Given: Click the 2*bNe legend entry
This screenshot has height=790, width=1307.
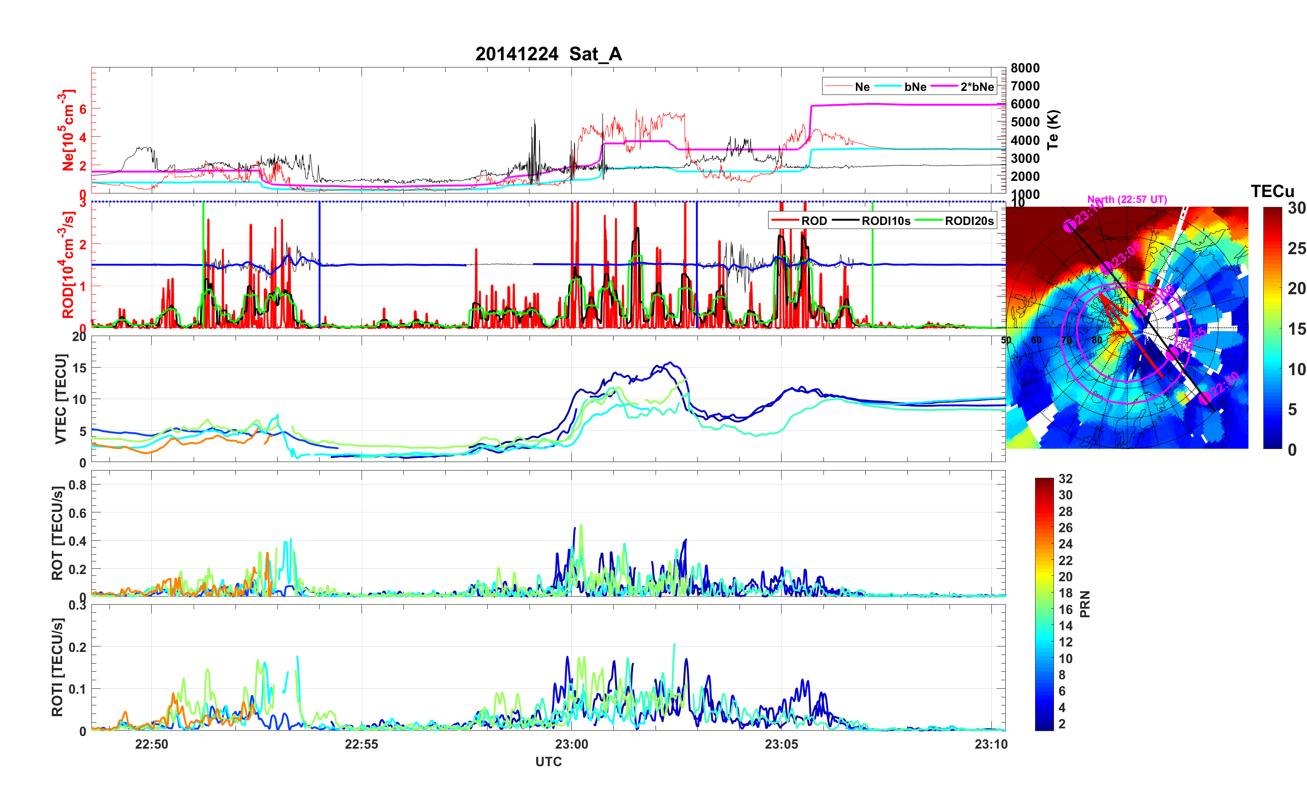Looking at the screenshot, I should coord(977,87).
